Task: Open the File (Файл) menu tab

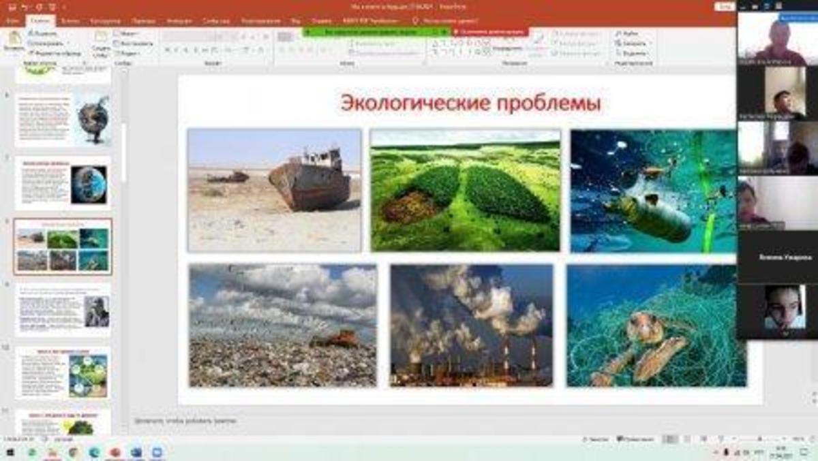Action: click(x=13, y=21)
